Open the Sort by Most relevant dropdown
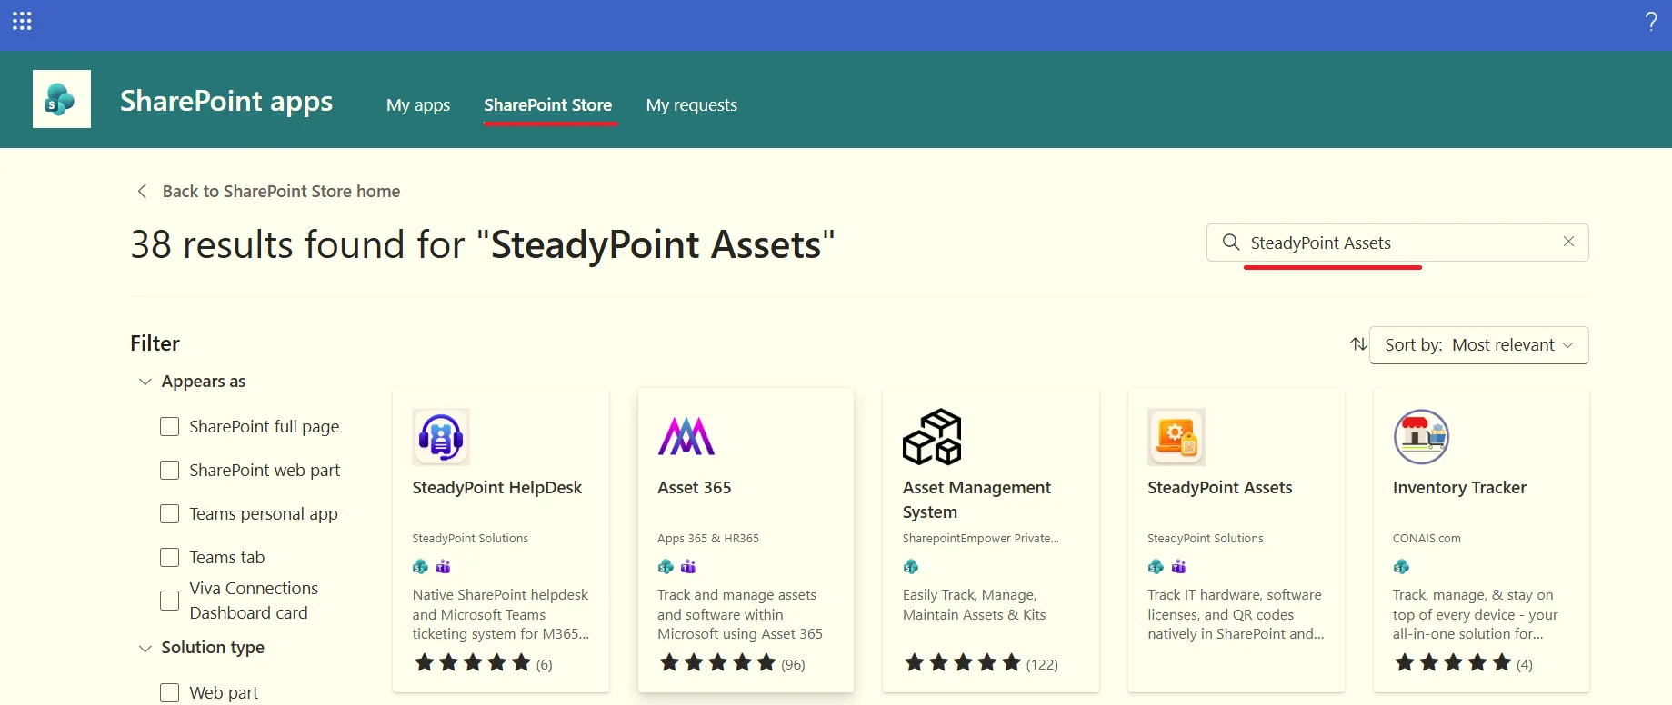Screen dimensions: 1672x705 tap(1479, 345)
